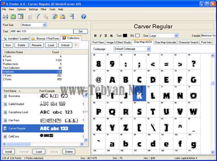Open the Size Large dropdown
217x161 pixels.
[176, 35]
